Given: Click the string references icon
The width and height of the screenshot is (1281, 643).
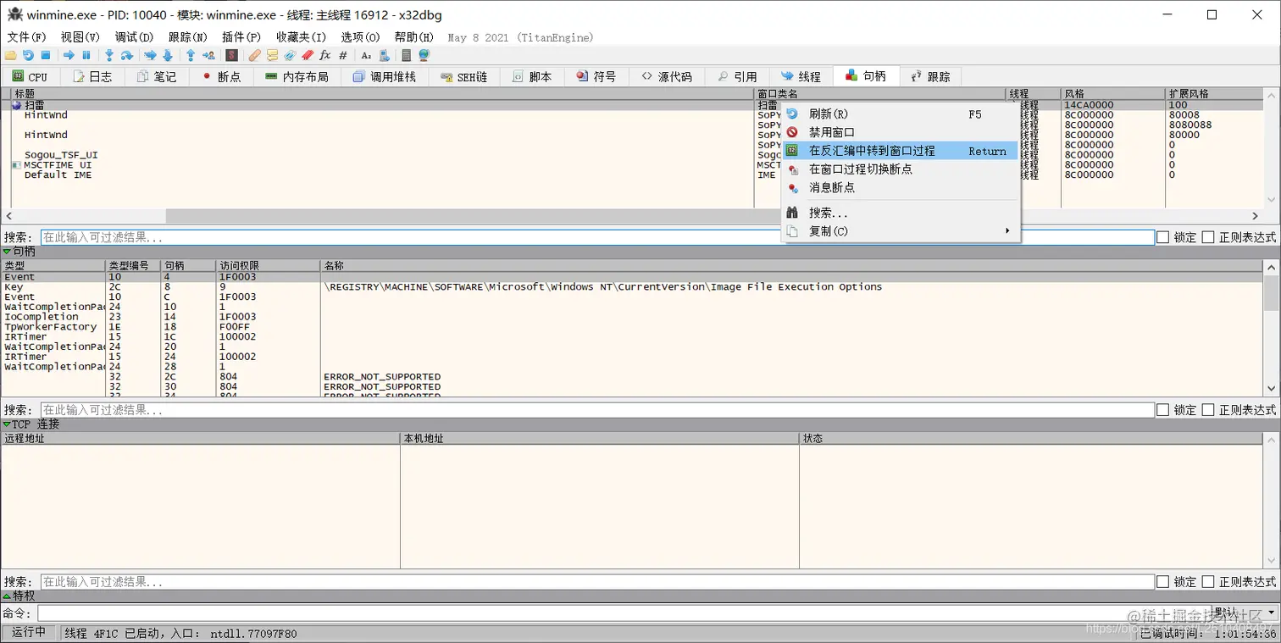Looking at the screenshot, I should 366,55.
